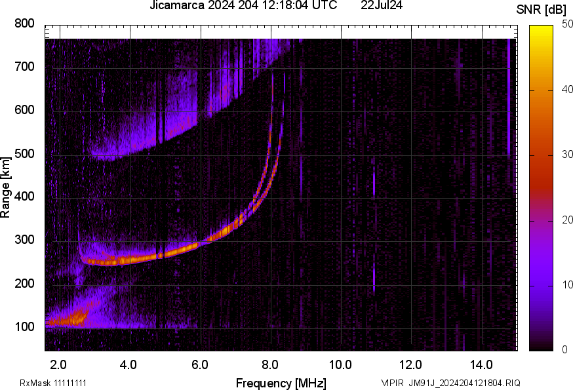Select the 8.0 frequency tick label

(x=269, y=364)
